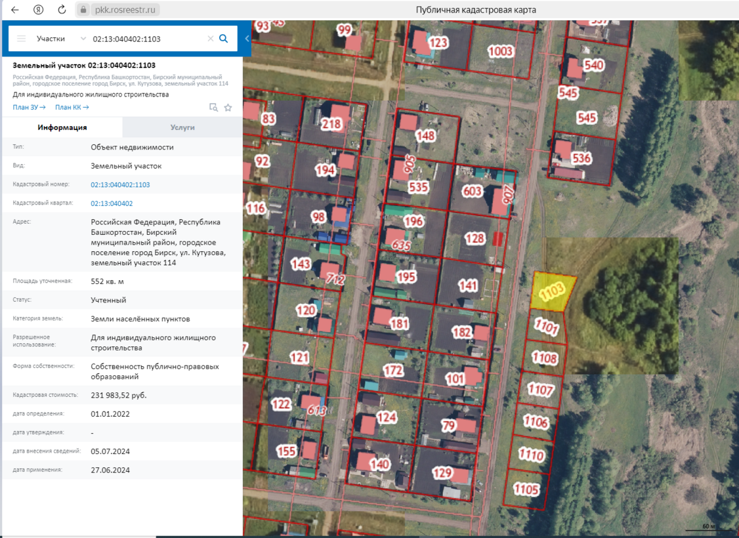This screenshot has height=538, width=739.
Task: Select parcel 141 on the map
Action: click(x=468, y=285)
